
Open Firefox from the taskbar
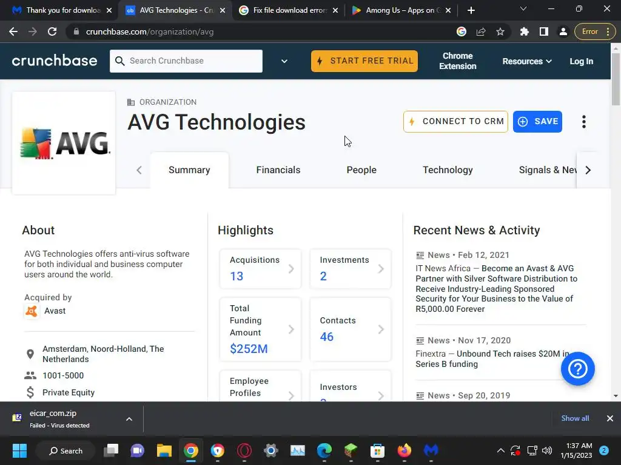coord(404,450)
